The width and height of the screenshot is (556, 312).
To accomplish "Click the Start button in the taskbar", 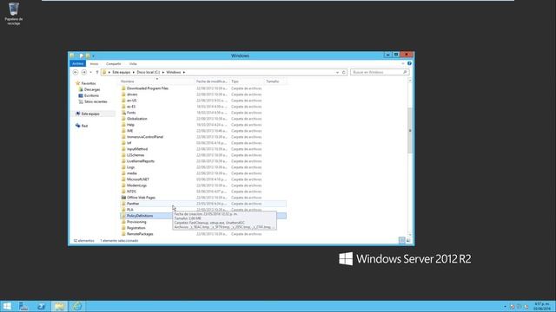I will pos(7,306).
